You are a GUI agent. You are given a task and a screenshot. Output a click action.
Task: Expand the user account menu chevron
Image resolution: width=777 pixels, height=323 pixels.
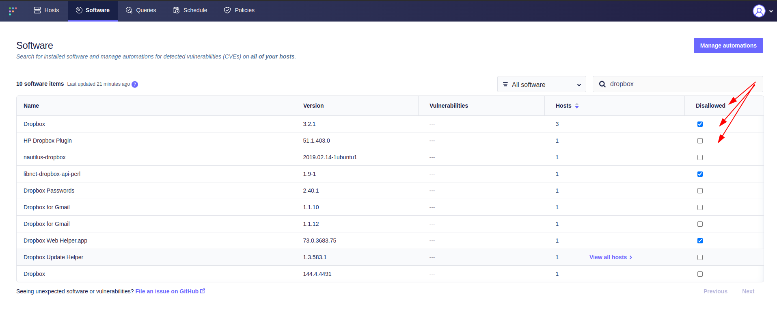pos(771,11)
